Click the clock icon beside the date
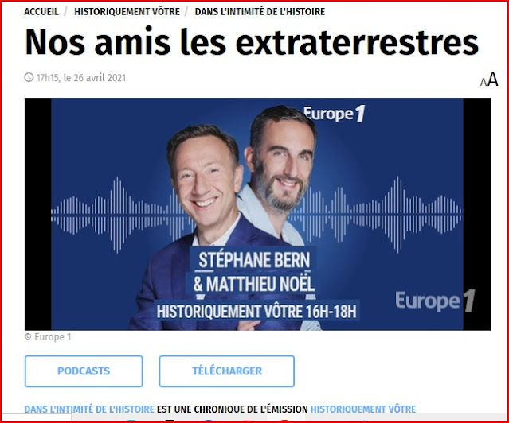The height and width of the screenshot is (423, 509). [x=29, y=77]
